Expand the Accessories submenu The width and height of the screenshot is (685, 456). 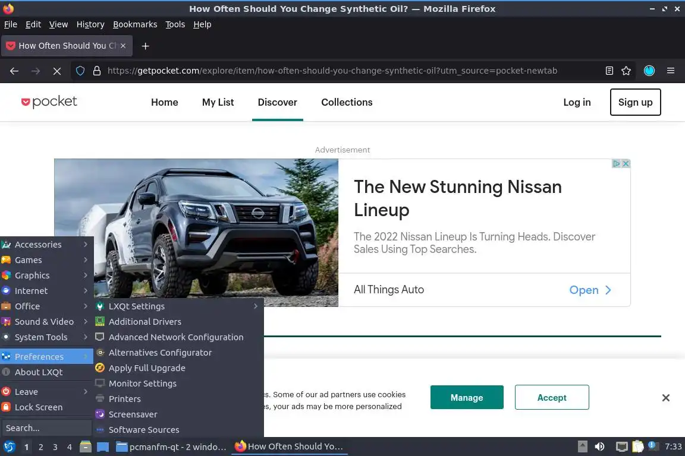click(x=46, y=245)
